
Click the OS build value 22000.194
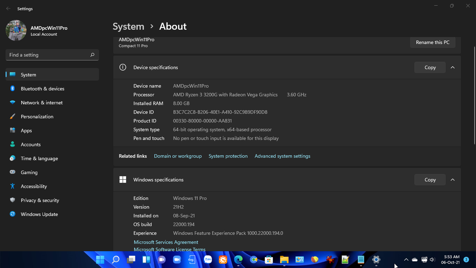[x=184, y=224]
